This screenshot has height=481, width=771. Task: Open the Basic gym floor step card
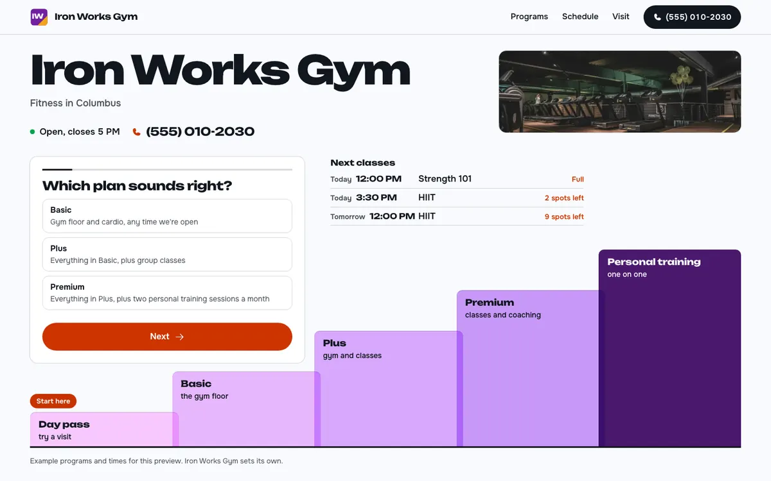pos(246,409)
